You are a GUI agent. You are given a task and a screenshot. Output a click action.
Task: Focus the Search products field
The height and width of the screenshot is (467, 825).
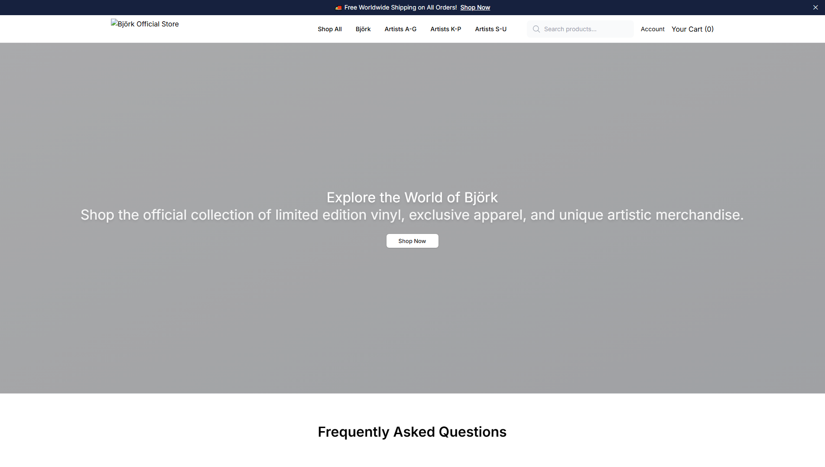(x=580, y=29)
